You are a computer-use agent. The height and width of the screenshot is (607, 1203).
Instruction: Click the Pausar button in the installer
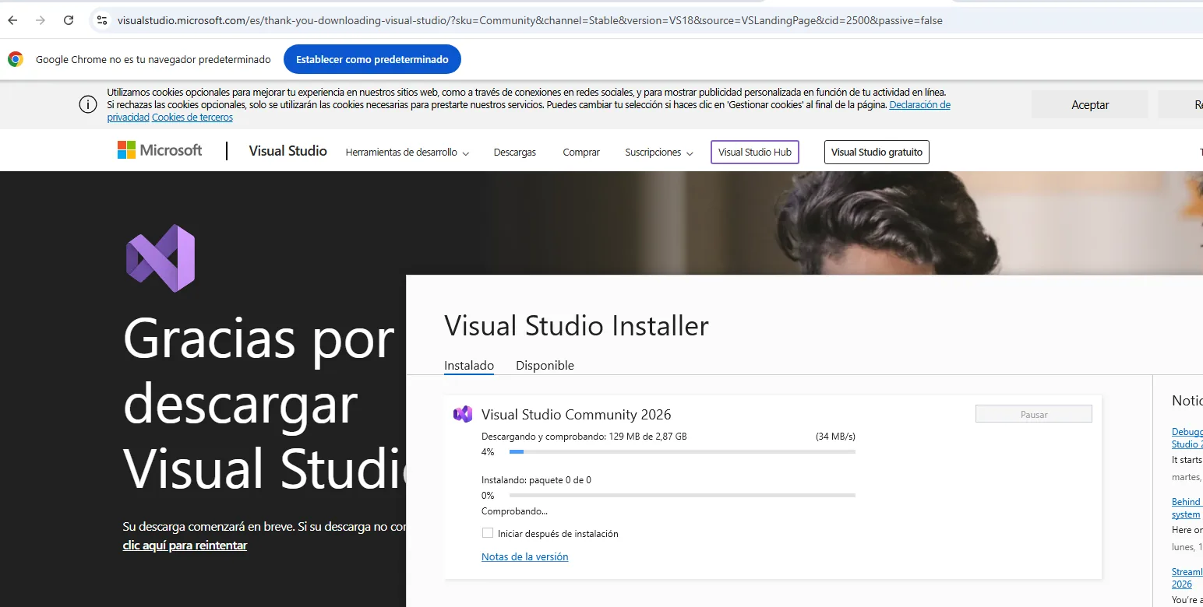coord(1034,414)
